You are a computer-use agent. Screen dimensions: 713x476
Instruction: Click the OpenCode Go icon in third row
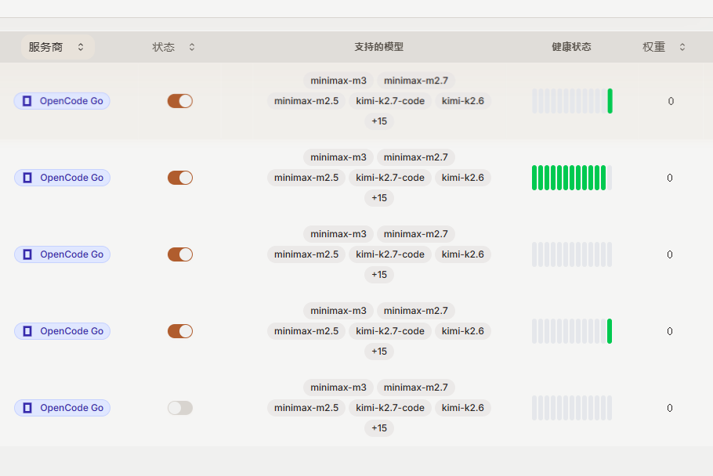27,254
